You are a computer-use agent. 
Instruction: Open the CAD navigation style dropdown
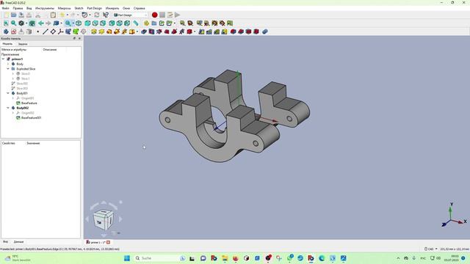[431, 249]
